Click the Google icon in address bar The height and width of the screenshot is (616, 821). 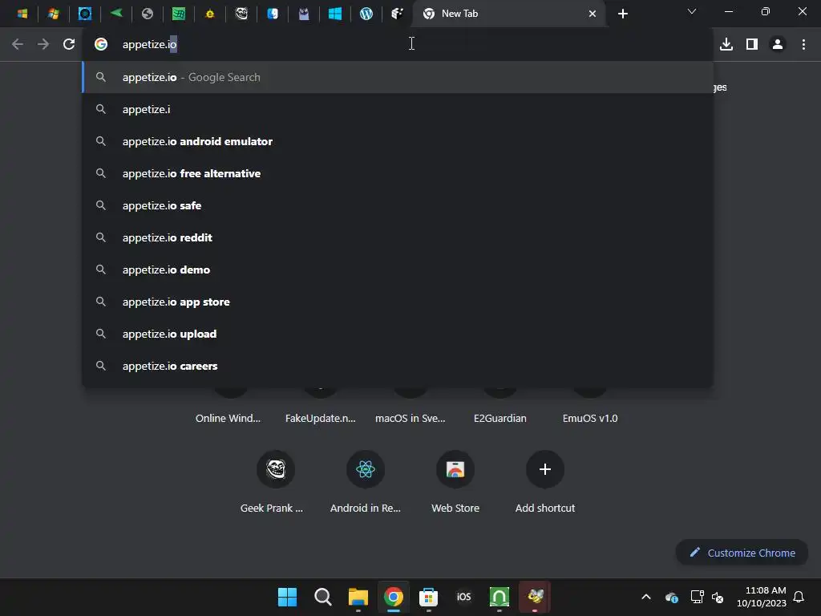click(x=101, y=44)
